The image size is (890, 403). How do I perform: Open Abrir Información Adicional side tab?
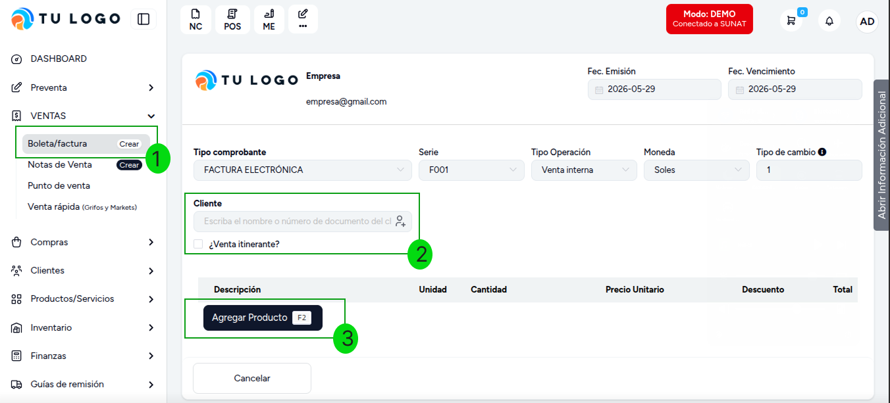tap(881, 155)
